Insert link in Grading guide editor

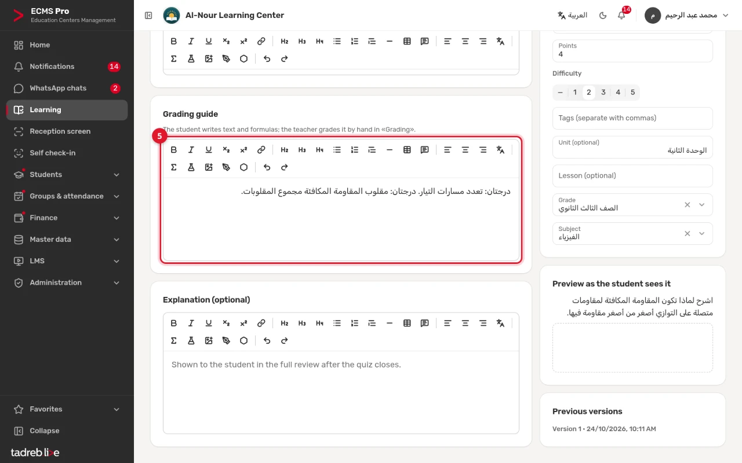pos(261,150)
